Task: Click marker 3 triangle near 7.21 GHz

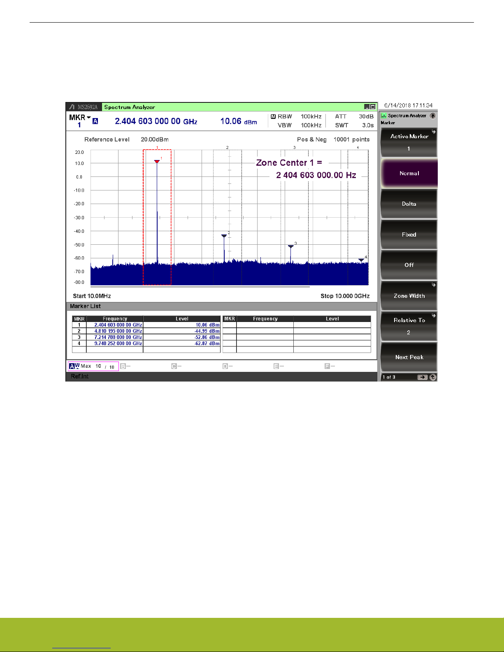Action: click(x=291, y=246)
